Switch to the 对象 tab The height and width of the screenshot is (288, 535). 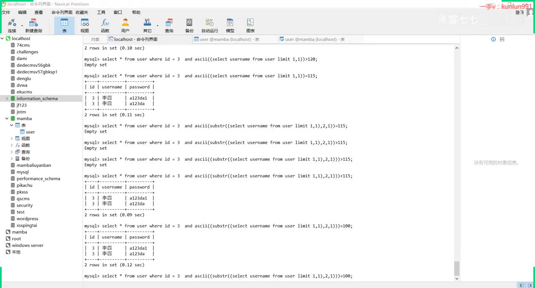click(x=95, y=39)
